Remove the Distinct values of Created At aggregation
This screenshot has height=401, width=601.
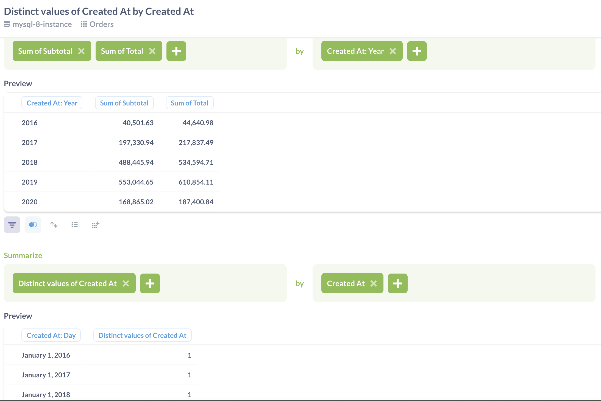tap(126, 283)
